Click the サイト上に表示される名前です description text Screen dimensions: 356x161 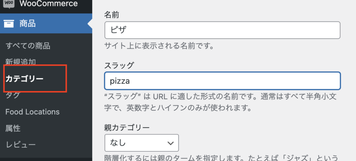159,45
